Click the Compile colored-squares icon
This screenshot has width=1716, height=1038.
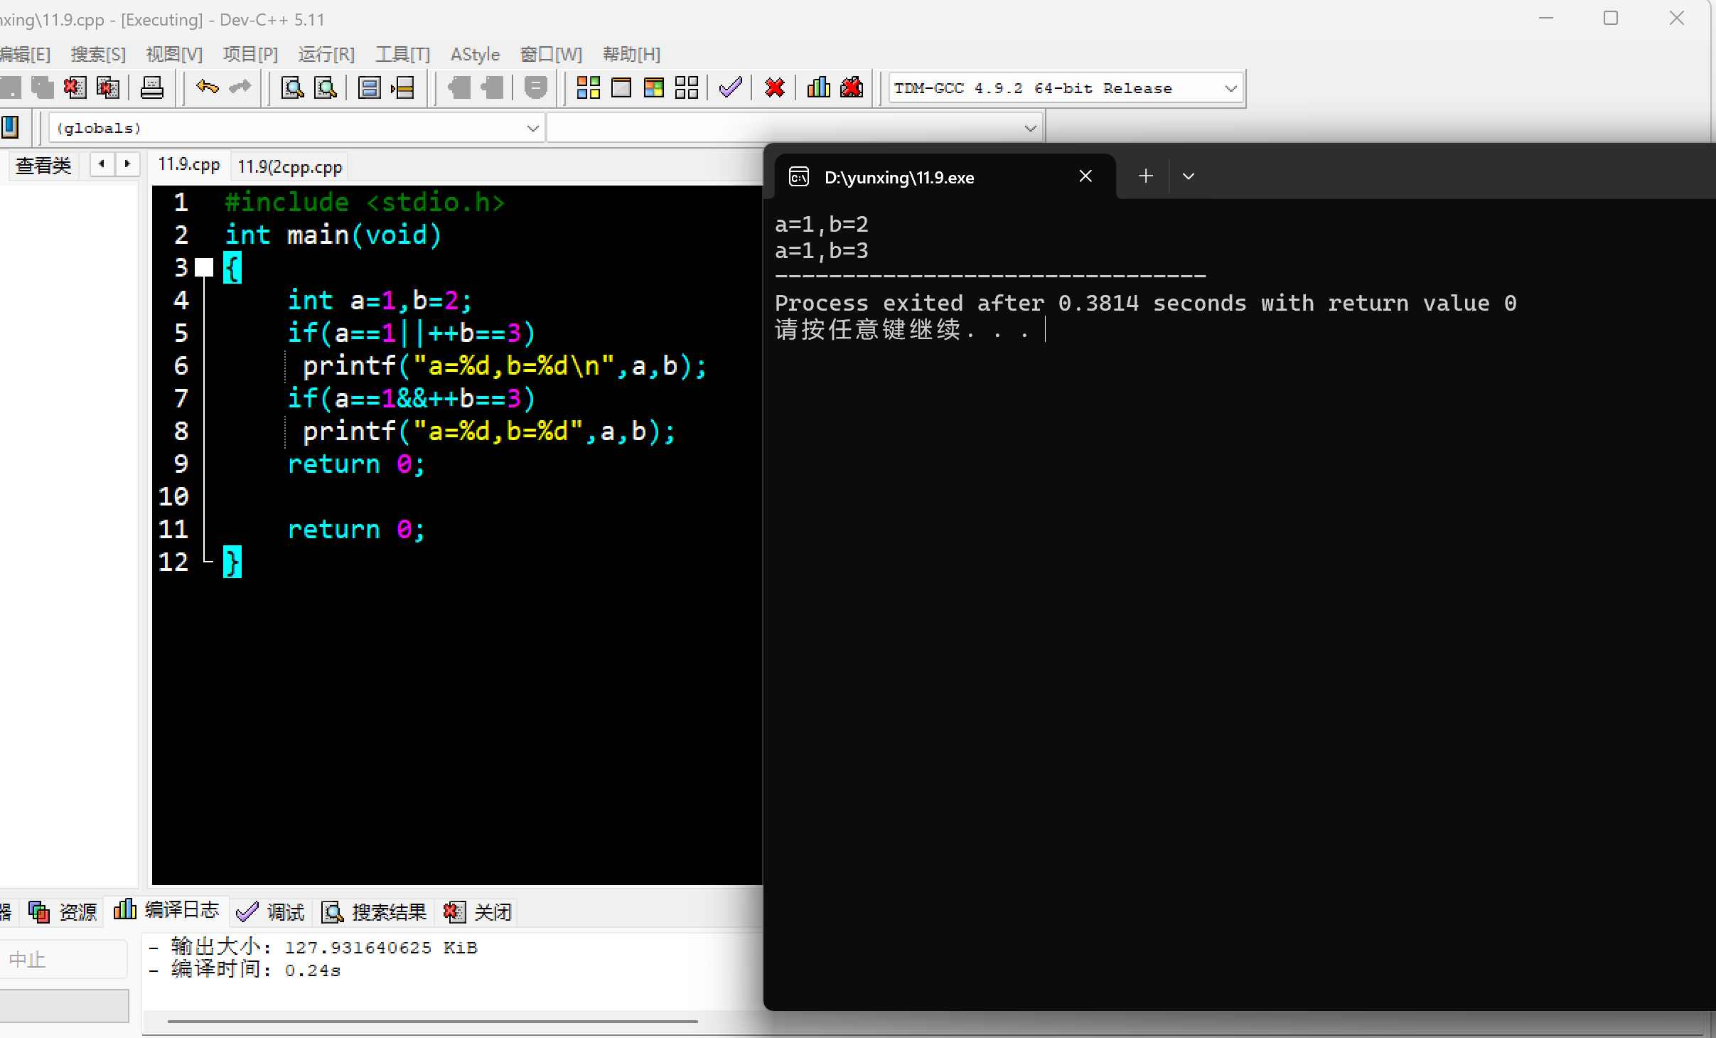[588, 88]
